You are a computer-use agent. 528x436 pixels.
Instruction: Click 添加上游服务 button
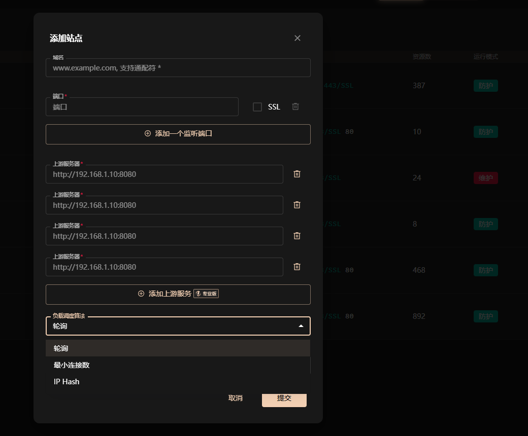pos(178,295)
